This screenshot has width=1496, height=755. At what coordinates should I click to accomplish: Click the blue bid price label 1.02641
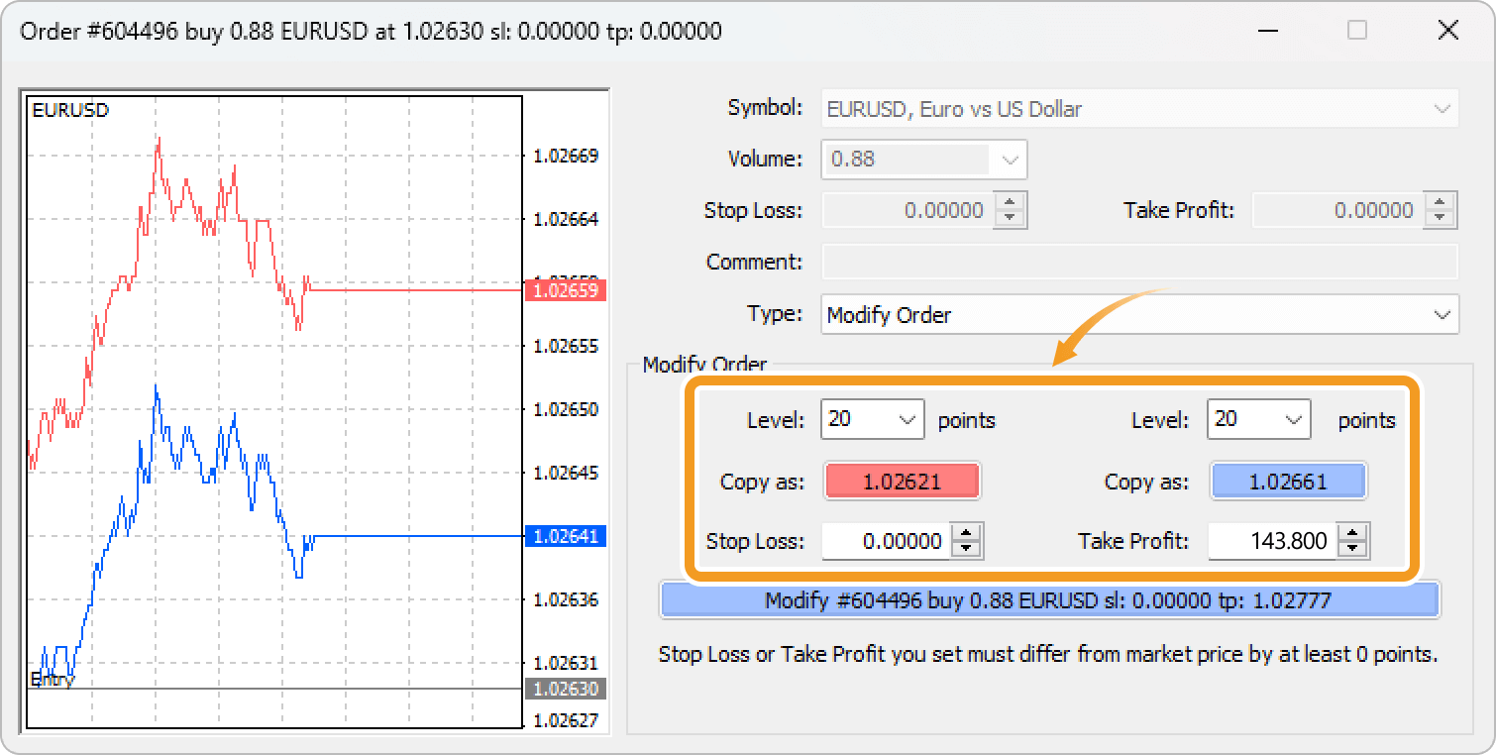pyautogui.click(x=565, y=536)
